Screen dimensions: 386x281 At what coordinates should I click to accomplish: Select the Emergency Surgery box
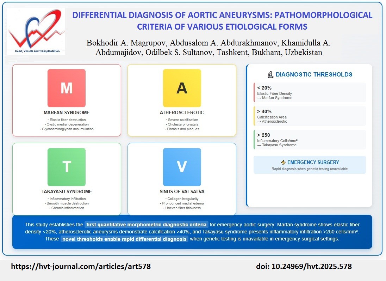[x=310, y=165]
